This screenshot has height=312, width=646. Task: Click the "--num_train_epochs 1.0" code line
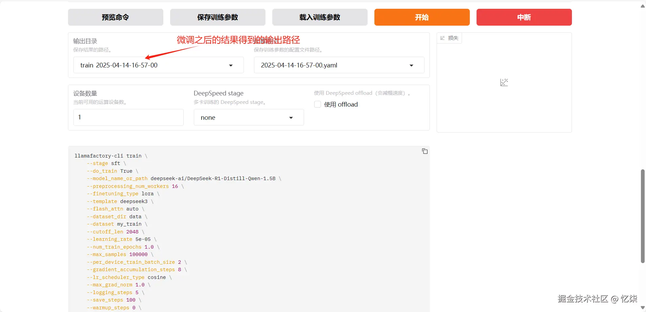pos(123,247)
